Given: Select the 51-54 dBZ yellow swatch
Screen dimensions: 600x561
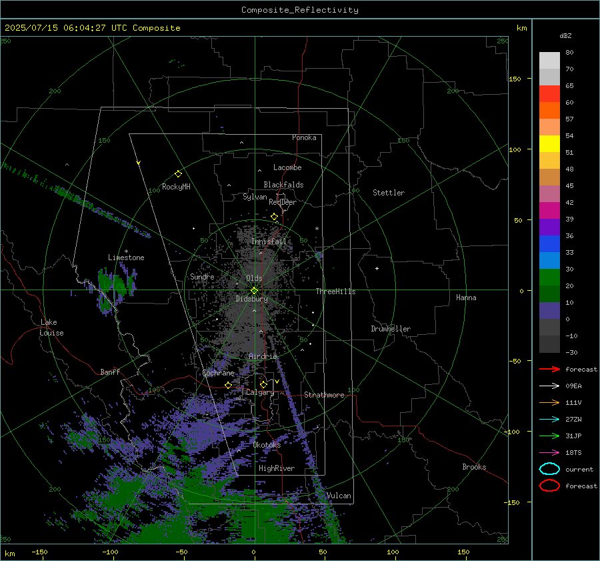Looking at the screenshot, I should pyautogui.click(x=549, y=144).
